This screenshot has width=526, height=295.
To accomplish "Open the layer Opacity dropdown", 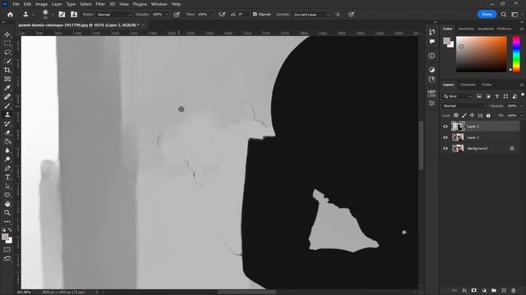I will 521,106.
